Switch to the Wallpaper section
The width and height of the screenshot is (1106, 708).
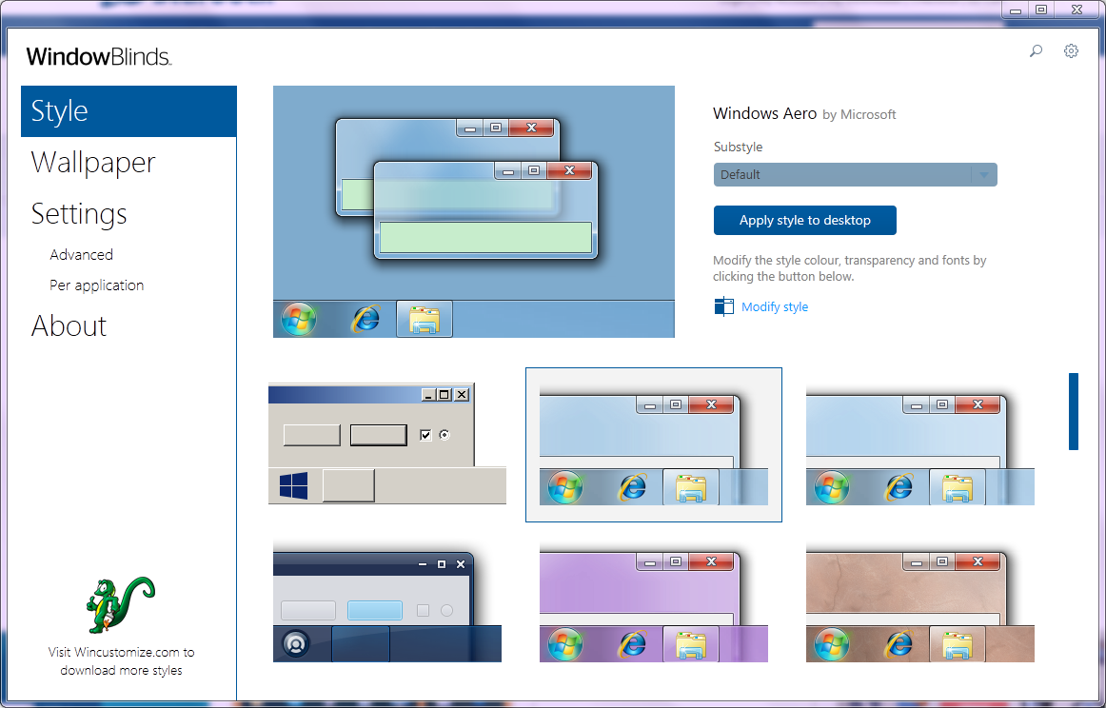tap(92, 163)
